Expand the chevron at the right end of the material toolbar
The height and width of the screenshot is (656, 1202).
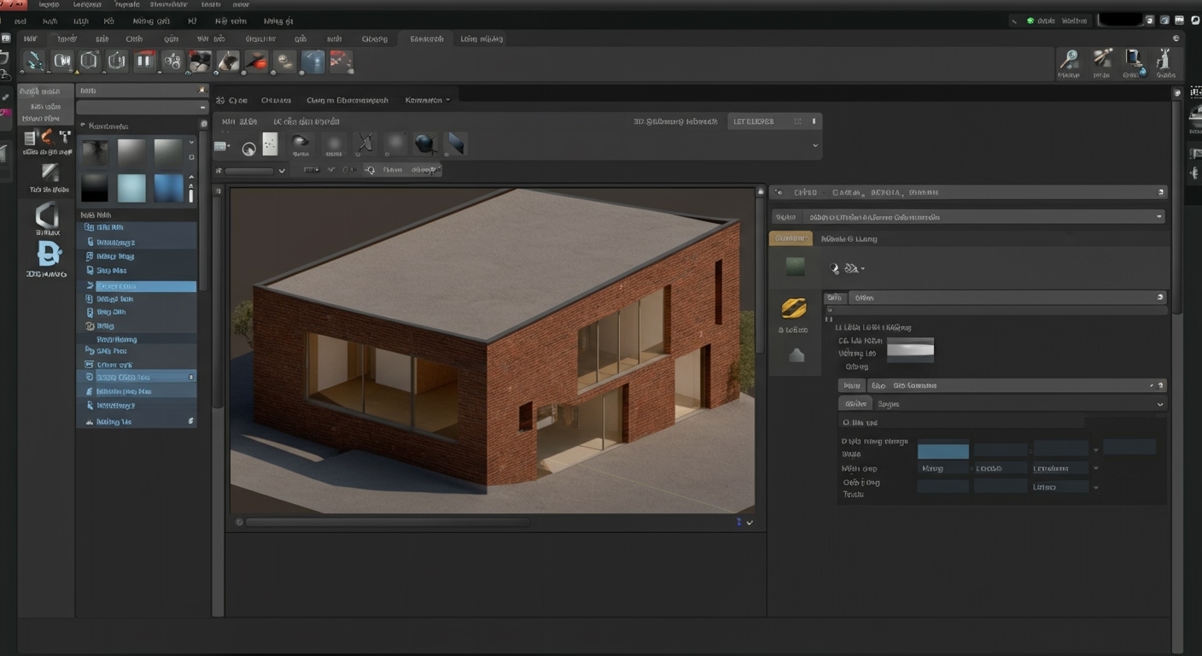point(815,145)
